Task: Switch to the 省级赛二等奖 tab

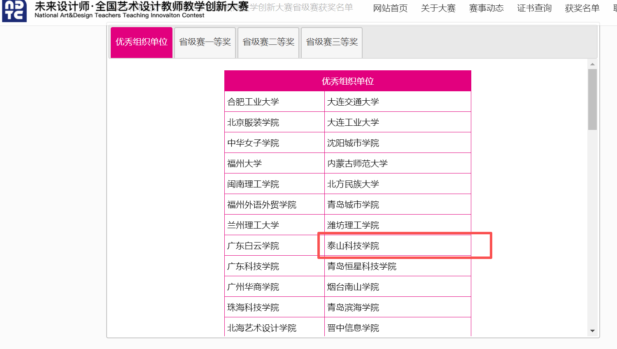Action: pyautogui.click(x=268, y=42)
